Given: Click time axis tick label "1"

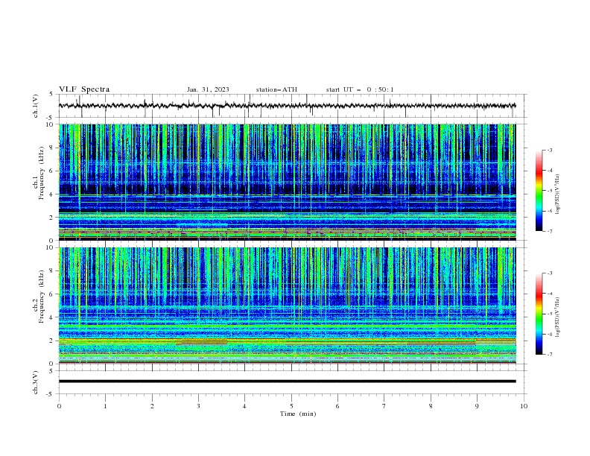Looking at the screenshot, I should [x=105, y=406].
